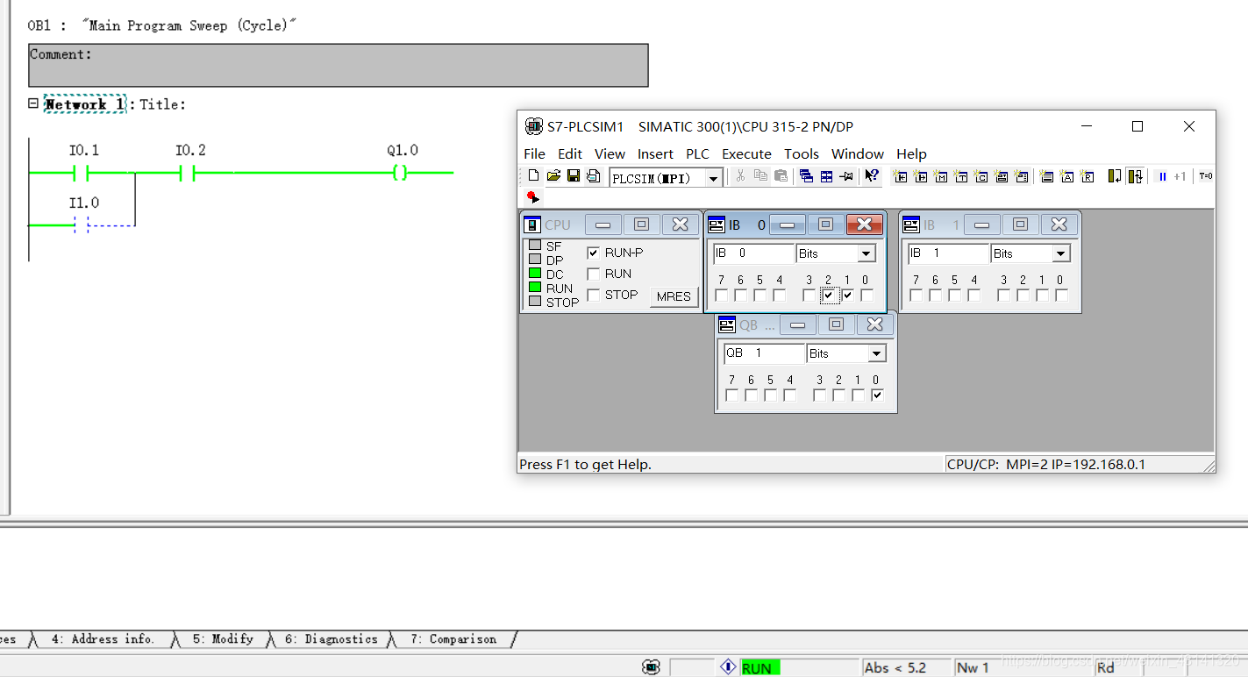Image resolution: width=1248 pixels, height=677 pixels.
Task: Tile the PLCSIM subwindows
Action: 826,176
